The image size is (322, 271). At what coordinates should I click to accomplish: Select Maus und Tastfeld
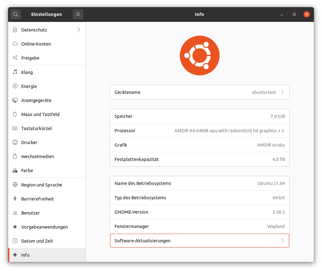(x=47, y=114)
